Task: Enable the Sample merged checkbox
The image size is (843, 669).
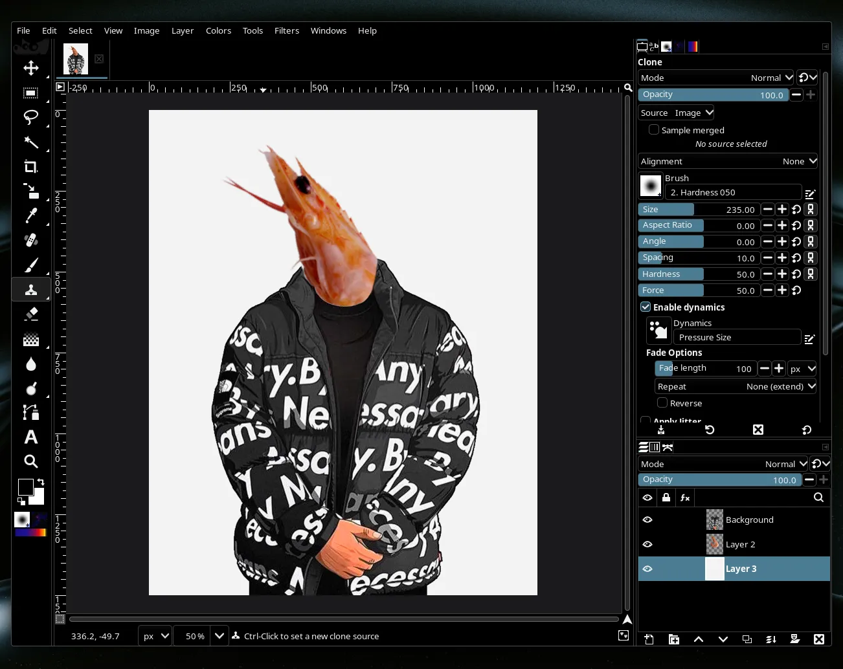Action: click(x=654, y=129)
